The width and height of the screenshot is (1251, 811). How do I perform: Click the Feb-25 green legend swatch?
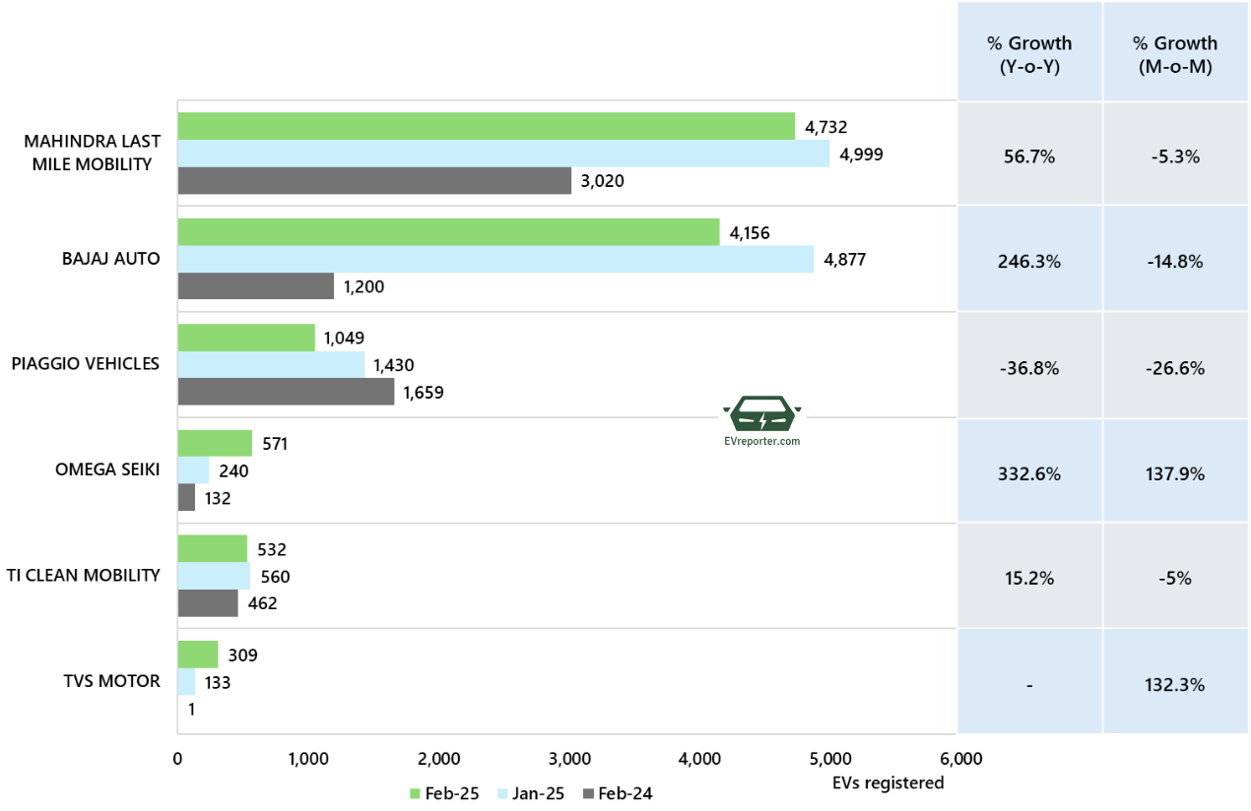415,794
